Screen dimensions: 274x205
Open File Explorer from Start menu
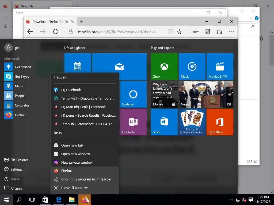[x=16, y=160]
